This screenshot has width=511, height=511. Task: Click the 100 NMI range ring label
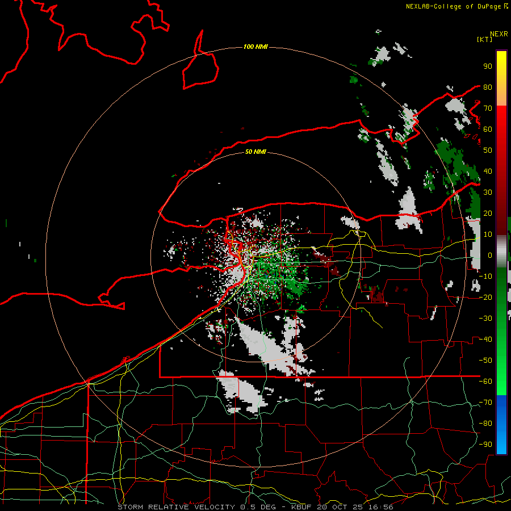point(256,47)
